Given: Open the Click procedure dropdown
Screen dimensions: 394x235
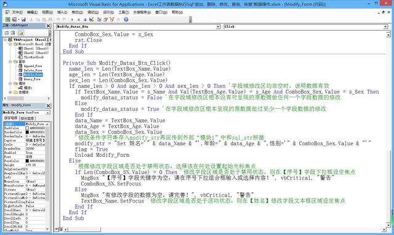Looking at the screenshot, I should (385, 26).
